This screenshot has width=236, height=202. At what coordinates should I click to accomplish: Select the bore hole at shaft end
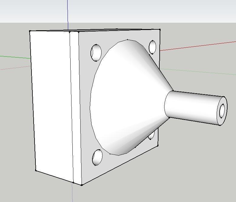pos(222,111)
